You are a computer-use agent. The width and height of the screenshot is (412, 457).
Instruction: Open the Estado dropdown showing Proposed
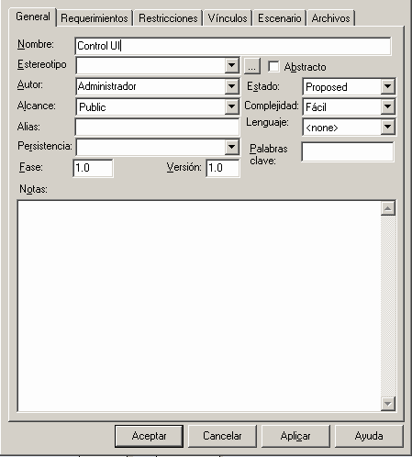click(387, 86)
